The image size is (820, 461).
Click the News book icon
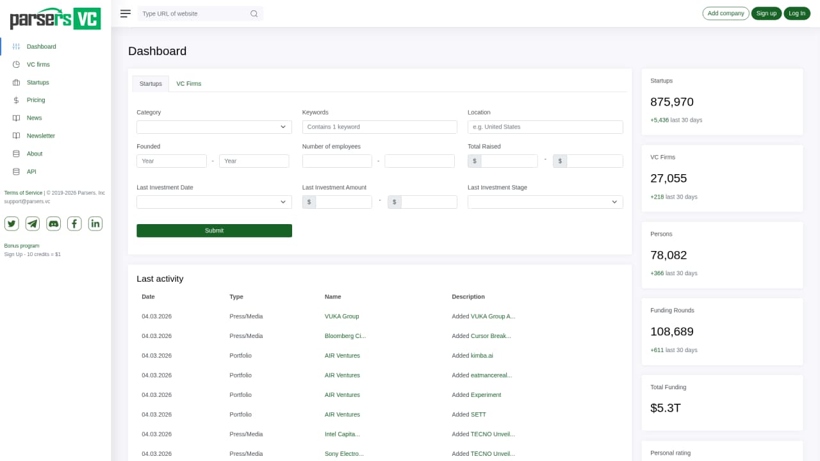tap(16, 118)
